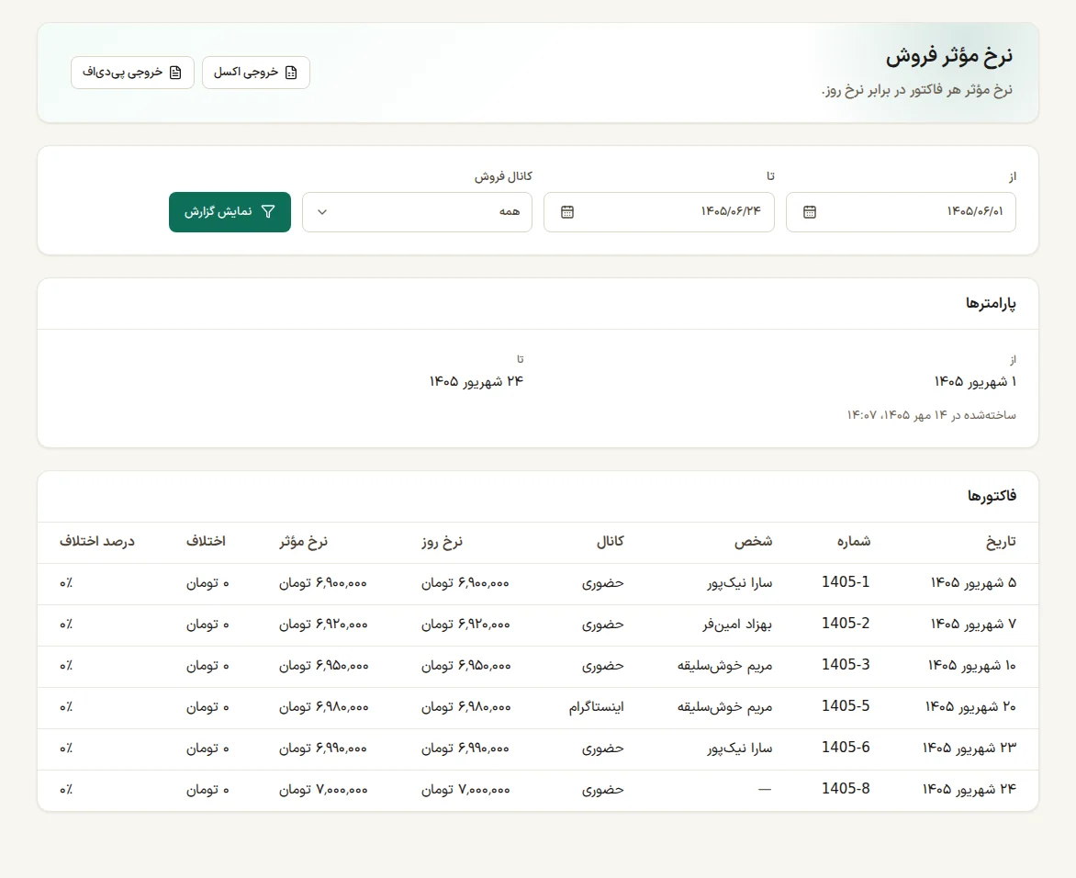Click invoice number 1405-1
Viewport: 1076px width, 878px height.
[x=846, y=582]
